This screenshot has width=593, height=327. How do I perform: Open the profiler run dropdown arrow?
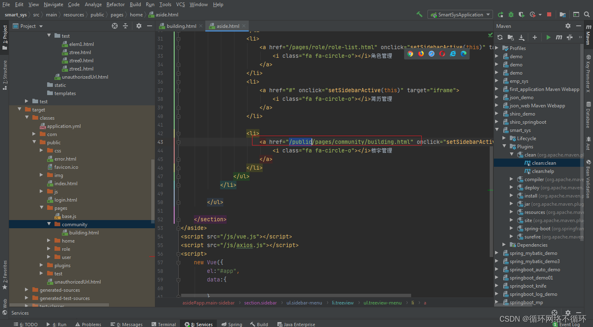coord(540,14)
